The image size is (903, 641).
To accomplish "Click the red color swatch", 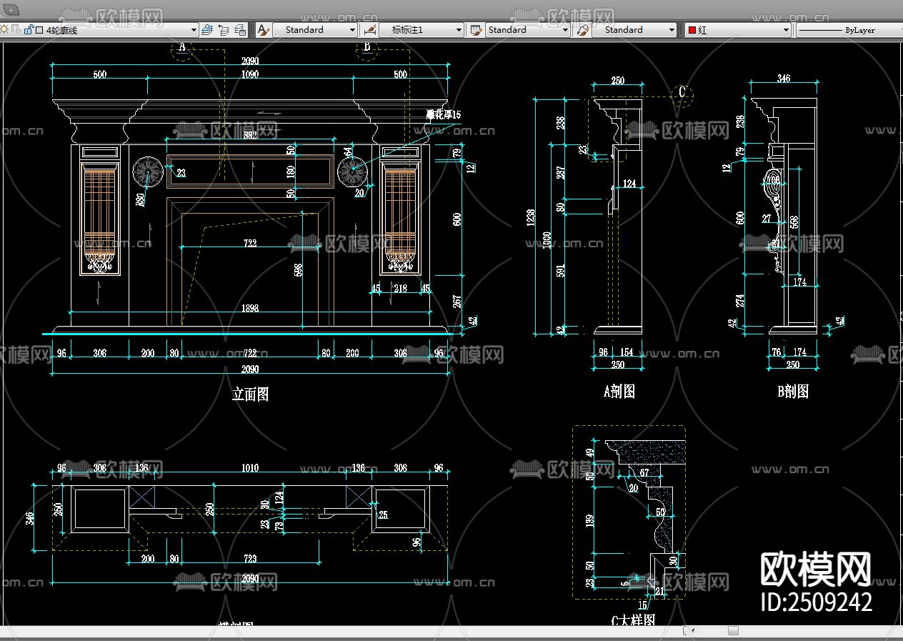I will [x=692, y=30].
